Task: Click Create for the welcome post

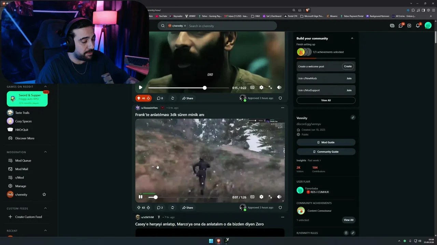Action: pos(348,66)
